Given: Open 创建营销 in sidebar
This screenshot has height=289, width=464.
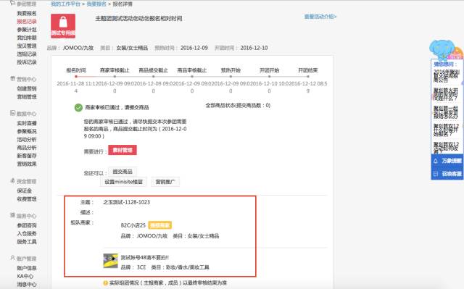Looking at the screenshot, I should pos(27,88).
